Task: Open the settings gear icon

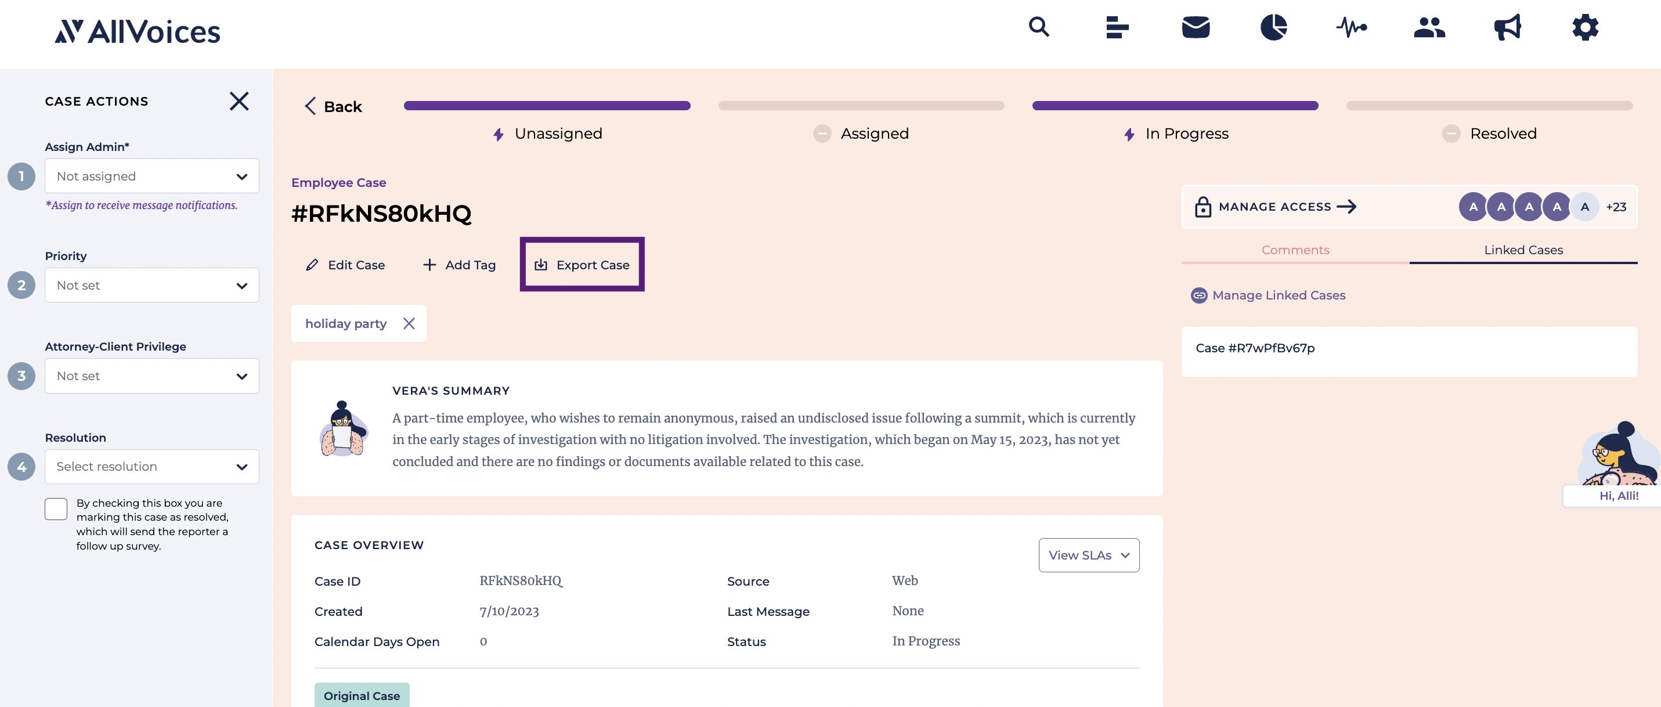Action: [x=1585, y=28]
